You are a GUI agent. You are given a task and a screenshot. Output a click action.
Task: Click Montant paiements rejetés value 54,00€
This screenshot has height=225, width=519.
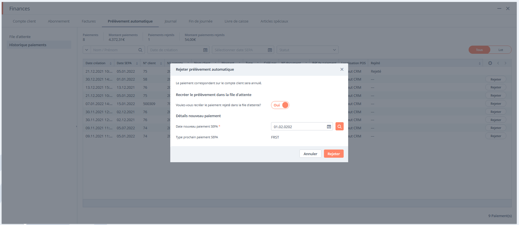tap(190, 40)
